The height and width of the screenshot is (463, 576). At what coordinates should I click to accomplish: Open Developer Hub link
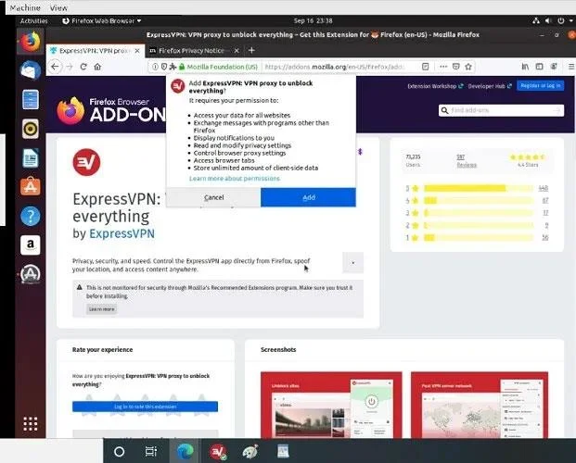point(490,86)
